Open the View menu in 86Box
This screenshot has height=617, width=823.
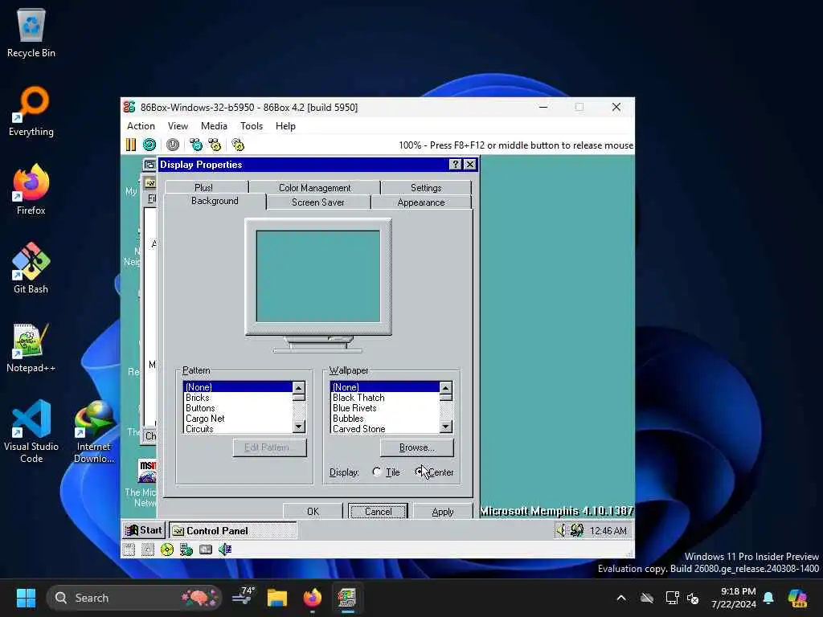click(x=178, y=126)
